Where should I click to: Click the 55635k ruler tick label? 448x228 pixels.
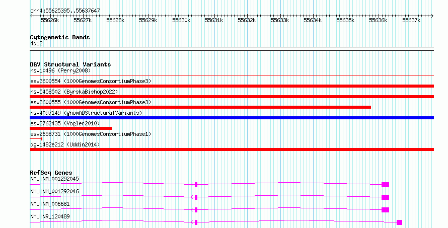(x=345, y=20)
